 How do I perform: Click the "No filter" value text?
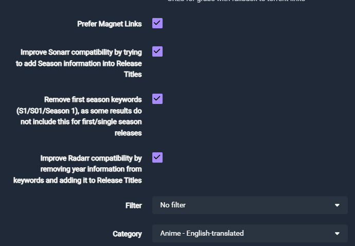click(173, 205)
